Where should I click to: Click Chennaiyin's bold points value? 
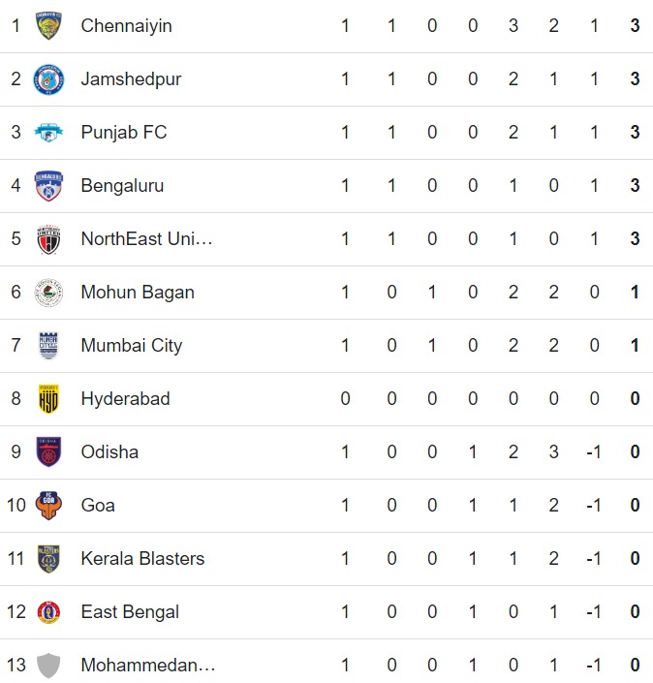(x=635, y=26)
